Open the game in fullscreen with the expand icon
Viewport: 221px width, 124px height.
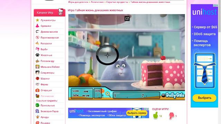click(x=127, y=18)
